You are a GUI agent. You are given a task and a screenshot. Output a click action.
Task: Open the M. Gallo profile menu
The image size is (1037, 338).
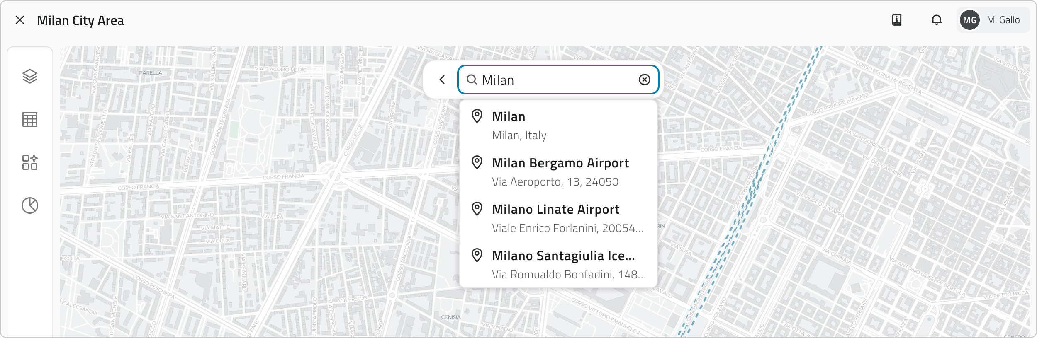pos(1003,20)
